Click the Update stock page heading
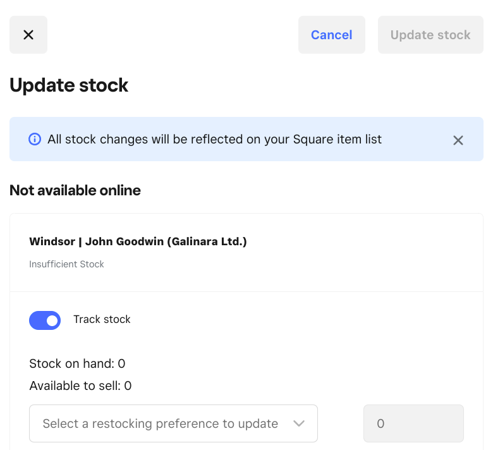 point(69,85)
